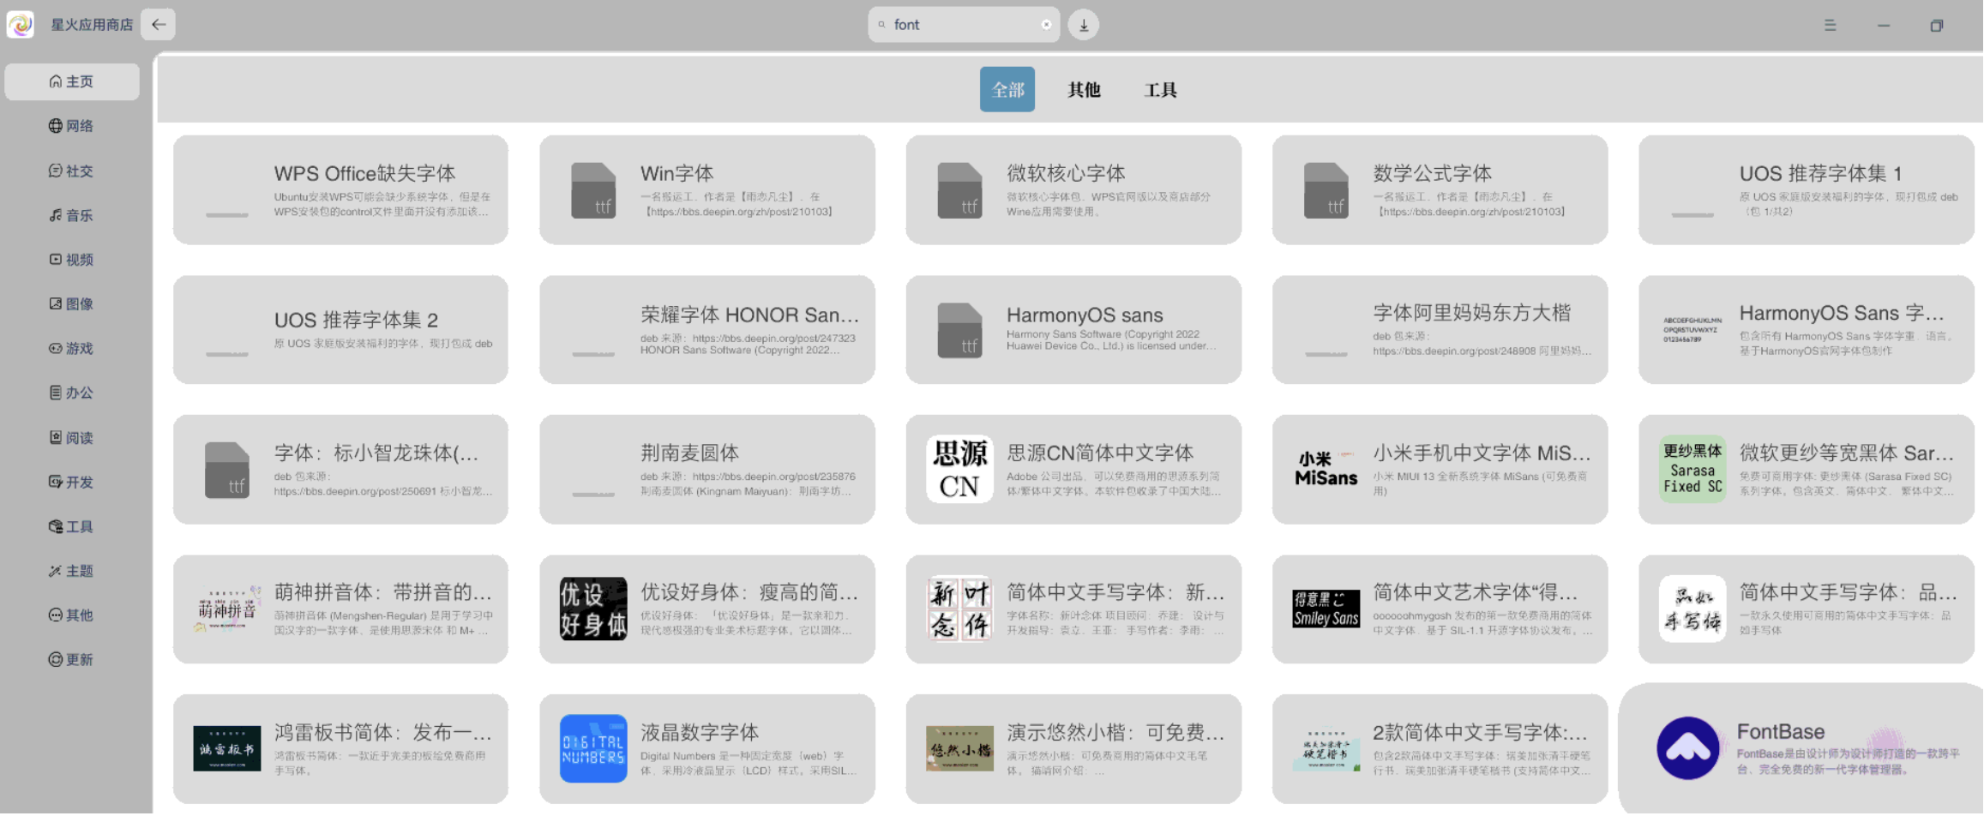Viewport: 1984px width, 816px height.
Task: Click the HarmonyOS Sans alphabet preview icon
Action: tap(1692, 330)
